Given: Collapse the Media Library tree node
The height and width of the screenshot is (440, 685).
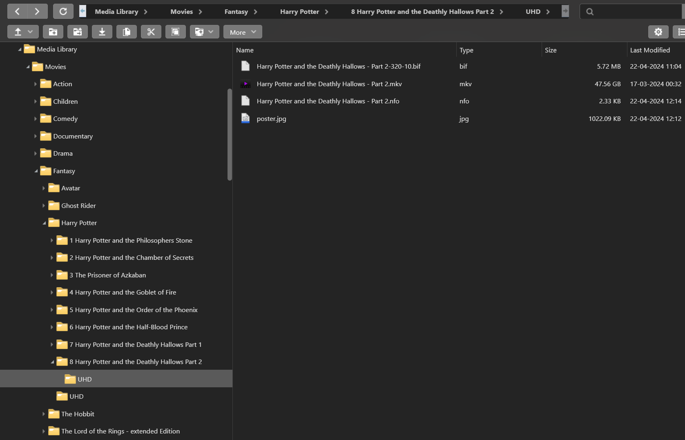Looking at the screenshot, I should 20,49.
